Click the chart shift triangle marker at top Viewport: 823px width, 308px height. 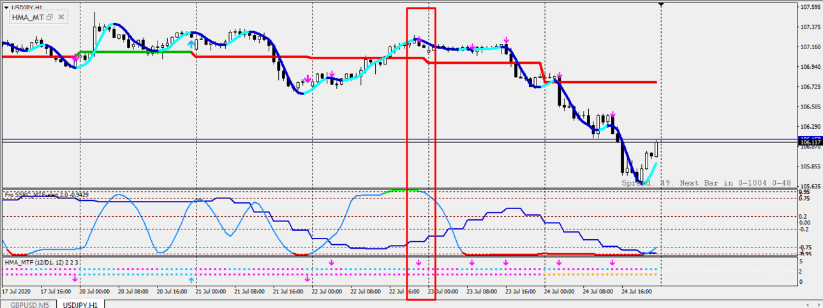[661, 4]
